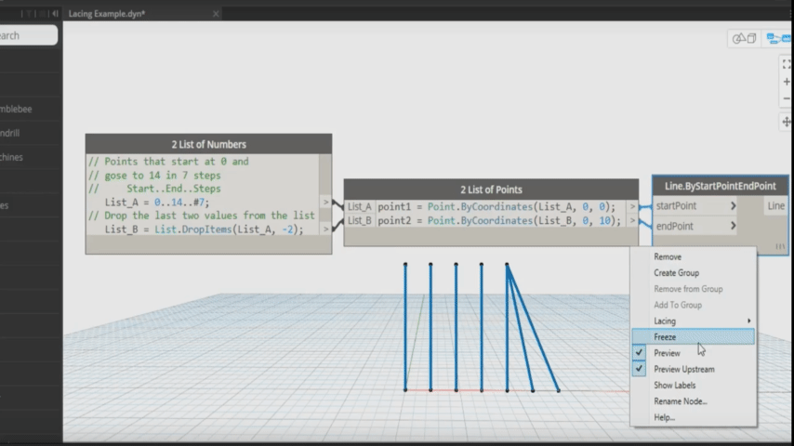Click the List_A output port arrow
The image size is (794, 446).
[325, 202]
